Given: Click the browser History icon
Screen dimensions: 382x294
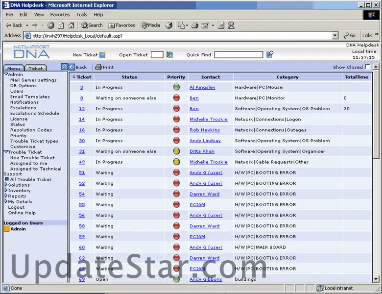Looking at the screenshot, I should point(169,25).
